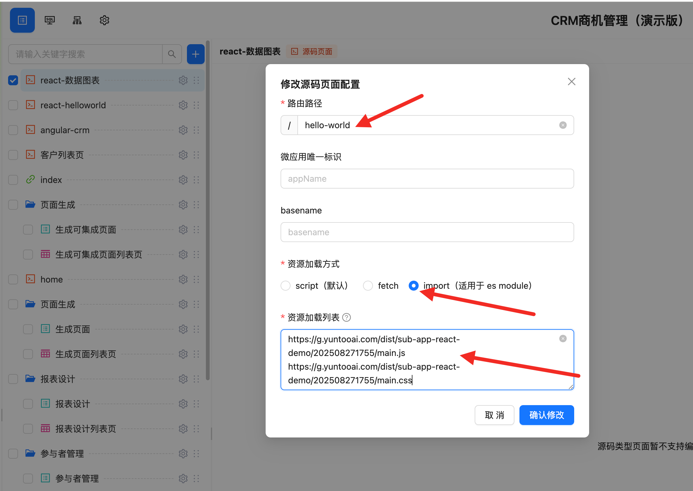Open settings gear next to angular-crm

183,130
